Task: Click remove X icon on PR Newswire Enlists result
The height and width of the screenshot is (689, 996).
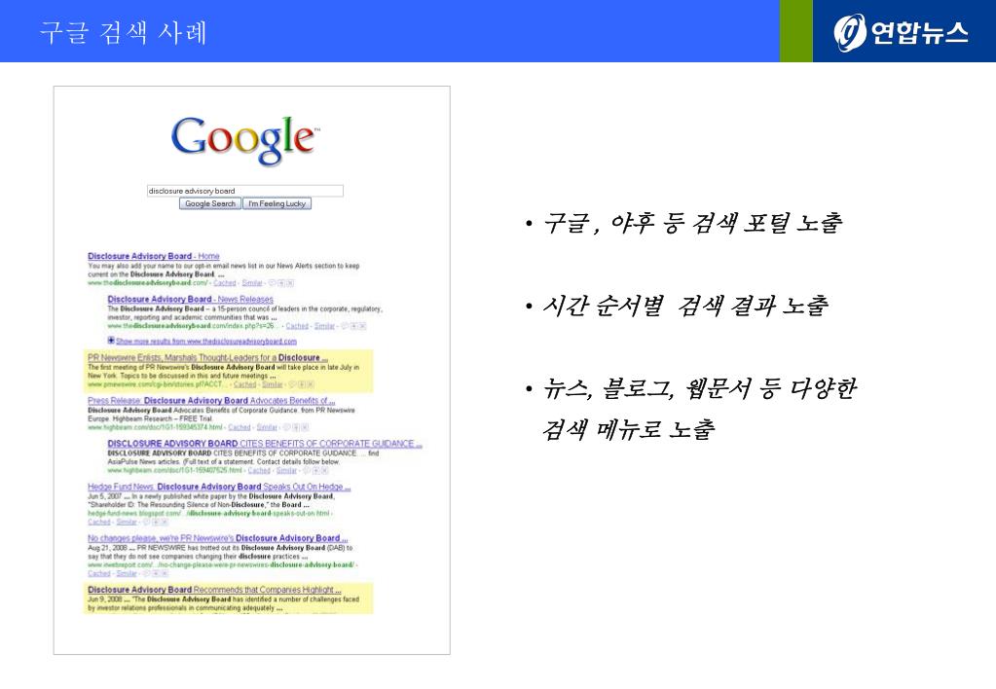Action: [x=312, y=384]
